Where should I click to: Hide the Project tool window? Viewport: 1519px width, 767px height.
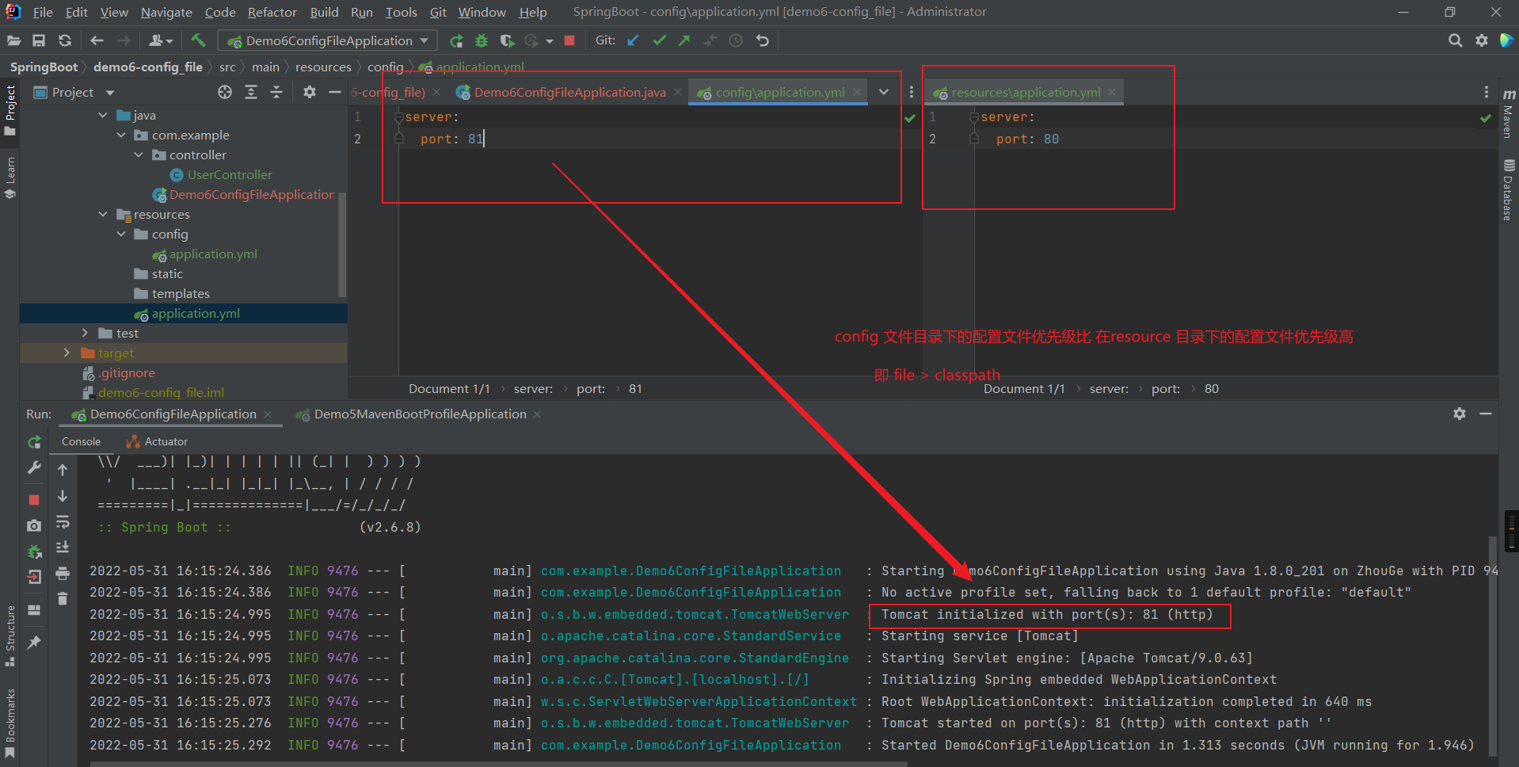coord(335,93)
